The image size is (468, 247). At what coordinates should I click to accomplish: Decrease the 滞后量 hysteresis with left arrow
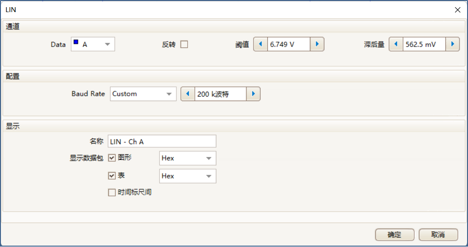[x=396, y=44]
